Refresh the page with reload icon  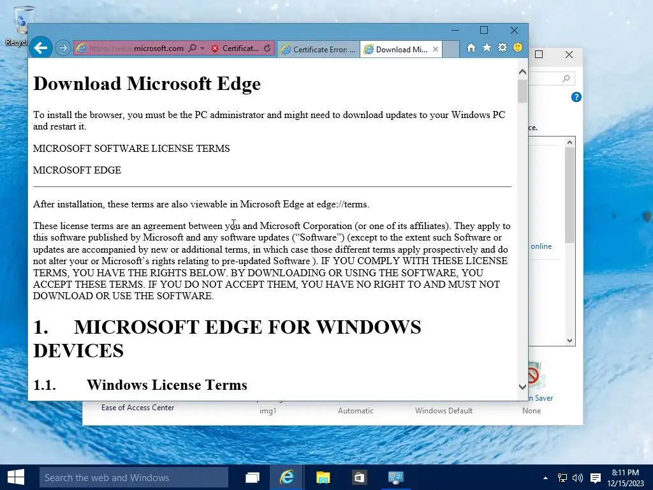click(x=267, y=48)
